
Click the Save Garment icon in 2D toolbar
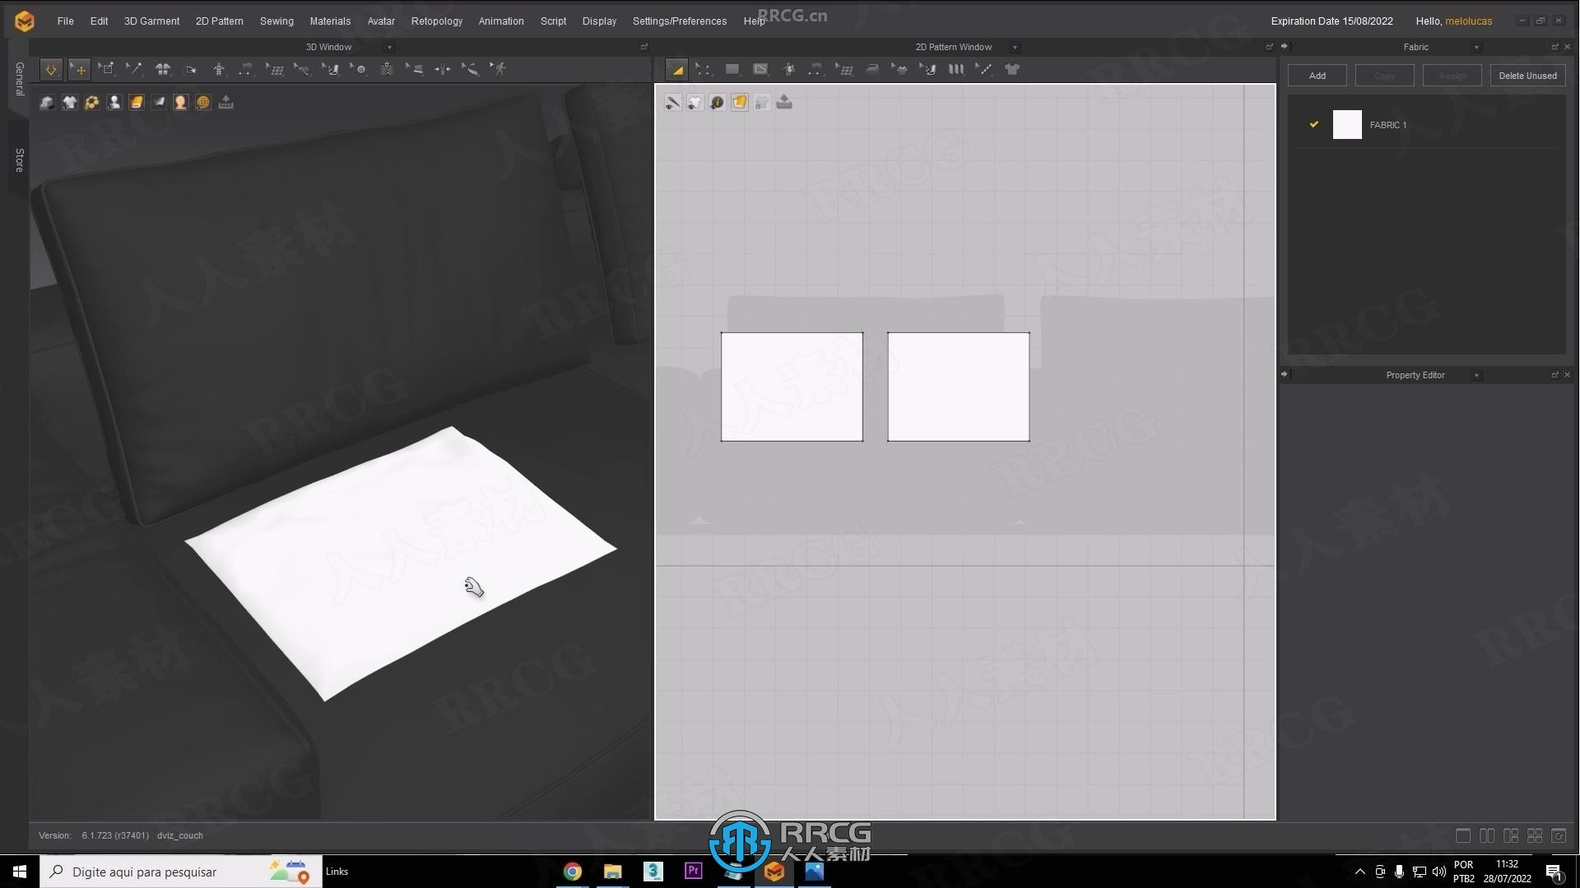tap(783, 102)
